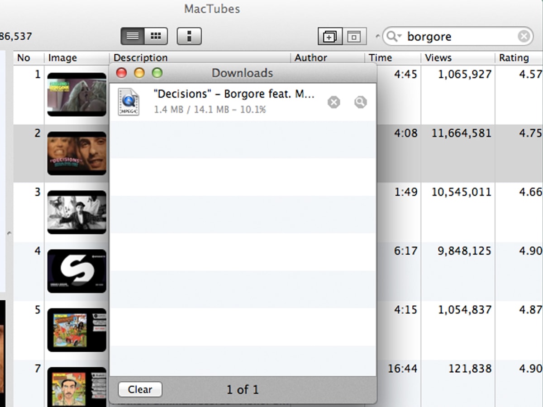Select the list view icon
Image resolution: width=543 pixels, height=407 pixels.
[132, 35]
